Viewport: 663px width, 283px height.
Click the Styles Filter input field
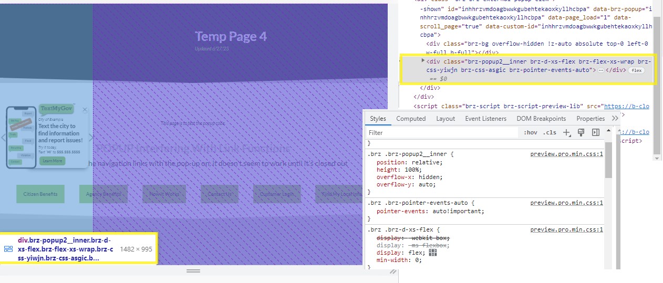[x=441, y=133]
